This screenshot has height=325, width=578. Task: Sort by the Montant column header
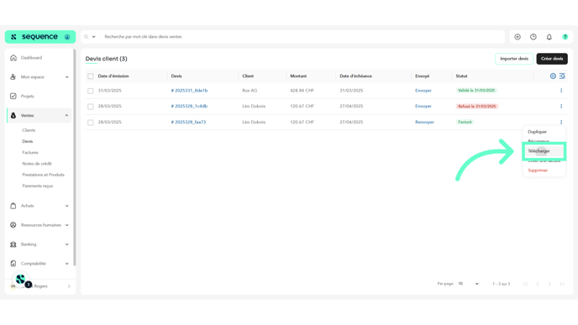298,76
